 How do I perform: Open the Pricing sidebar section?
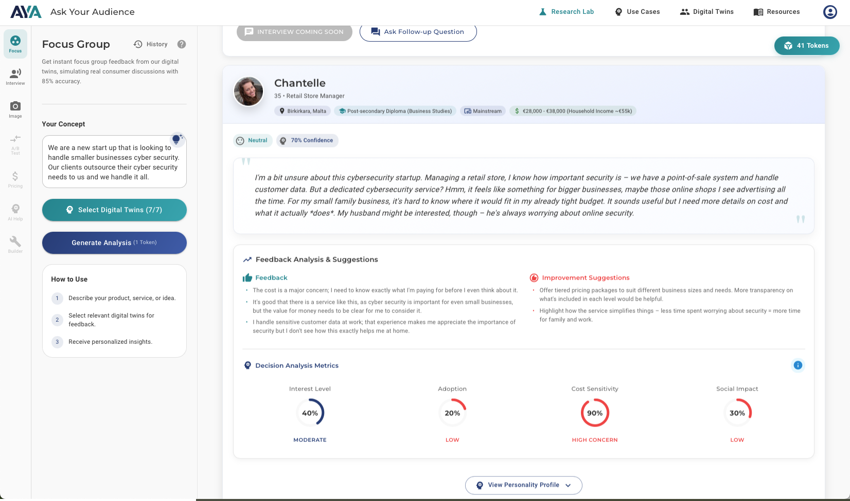pyautogui.click(x=15, y=179)
